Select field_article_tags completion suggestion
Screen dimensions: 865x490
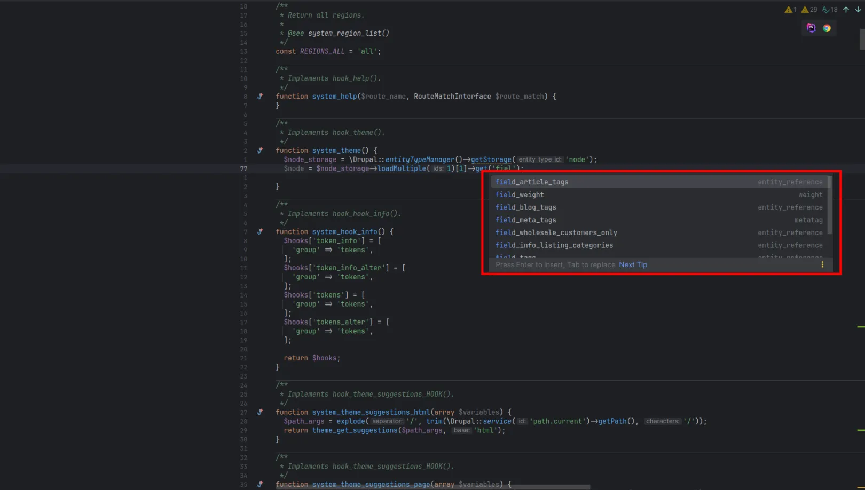coord(531,182)
